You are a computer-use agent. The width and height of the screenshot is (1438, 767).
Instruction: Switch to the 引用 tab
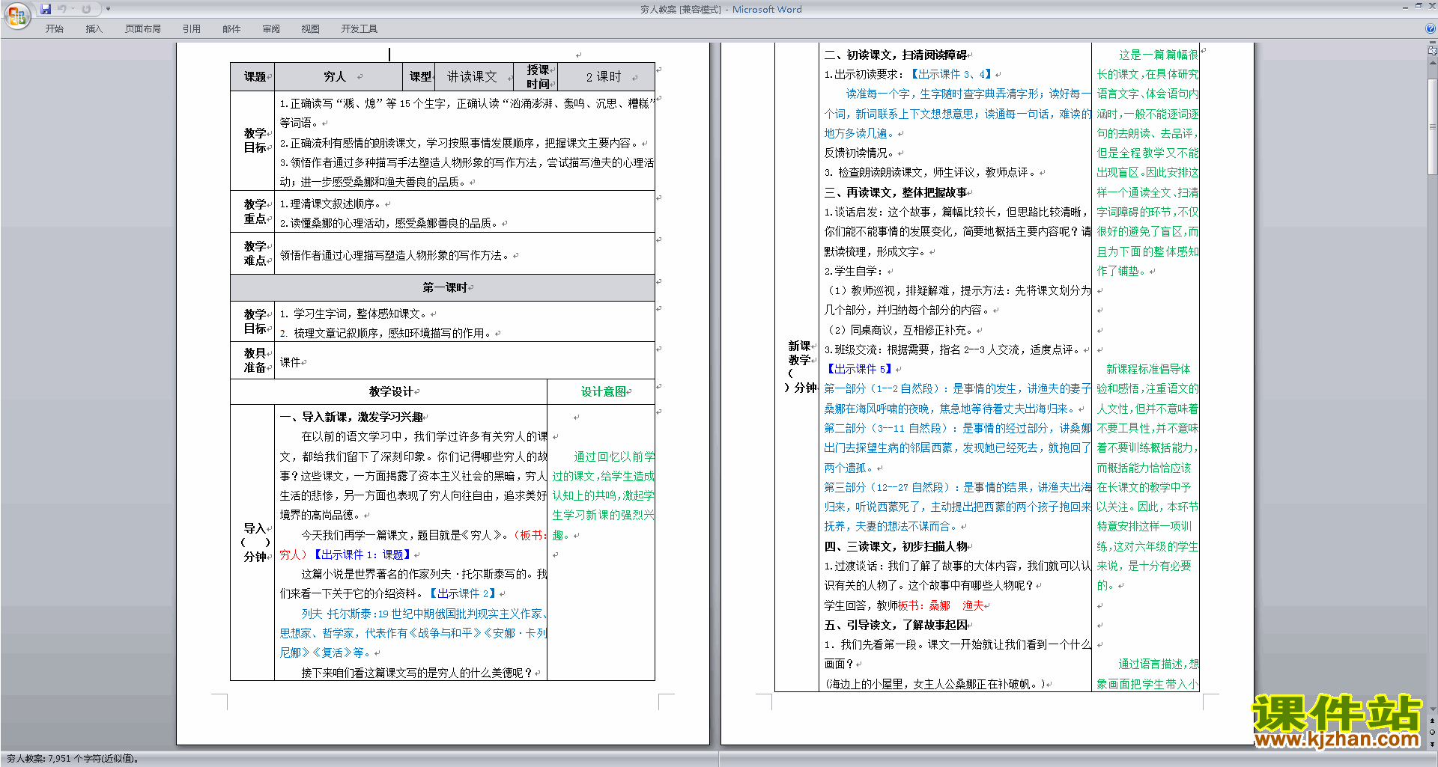pyautogui.click(x=191, y=29)
